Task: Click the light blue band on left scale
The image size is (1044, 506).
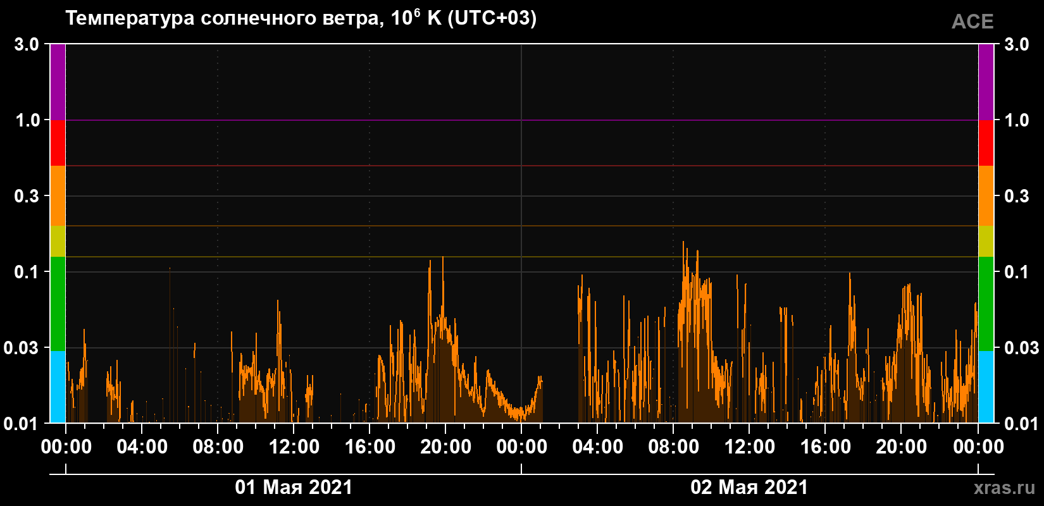Action: pyautogui.click(x=58, y=387)
